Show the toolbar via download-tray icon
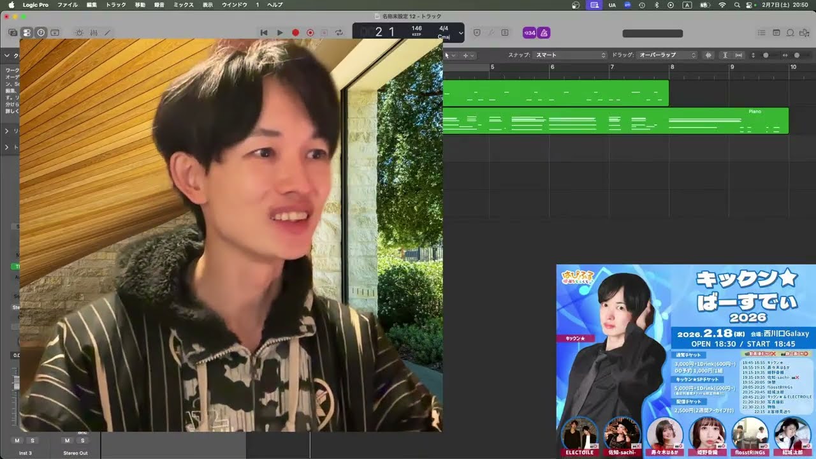The image size is (816, 459). [x=55, y=33]
